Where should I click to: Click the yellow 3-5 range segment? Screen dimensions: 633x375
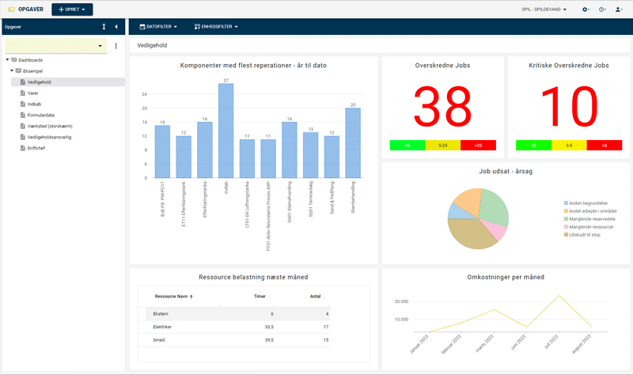point(569,146)
